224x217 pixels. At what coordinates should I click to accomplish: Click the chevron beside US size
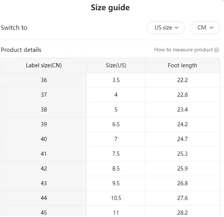[x=176, y=28]
